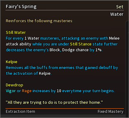The width and height of the screenshot is (129, 118).
Task: Click the Water attribute label
Action: point(117,14)
